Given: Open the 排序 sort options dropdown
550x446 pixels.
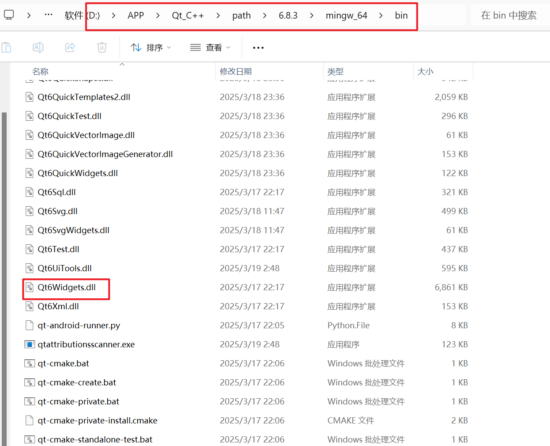Looking at the screenshot, I should pyautogui.click(x=151, y=47).
